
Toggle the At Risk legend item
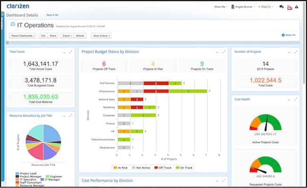[x=120, y=168]
